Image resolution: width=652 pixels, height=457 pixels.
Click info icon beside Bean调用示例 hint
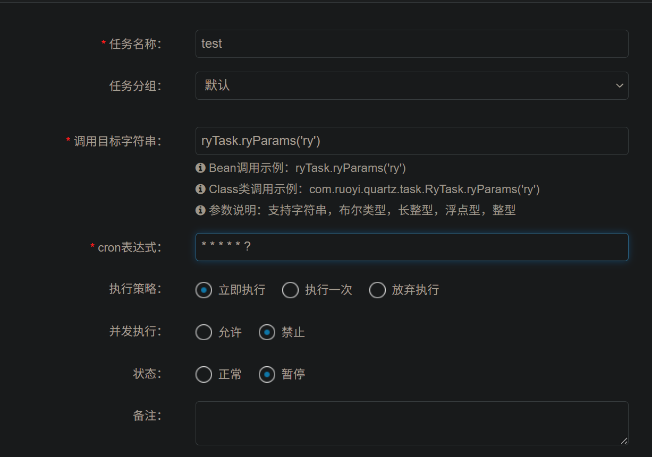[x=200, y=168]
